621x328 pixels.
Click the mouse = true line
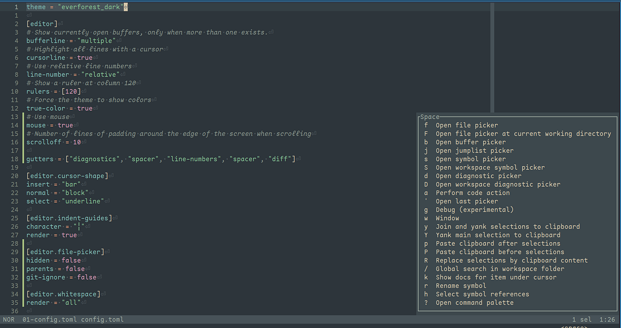pos(50,125)
